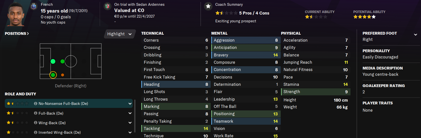This screenshot has width=421, height=138.
Task: Open the Positions section link
Action: click(17, 33)
